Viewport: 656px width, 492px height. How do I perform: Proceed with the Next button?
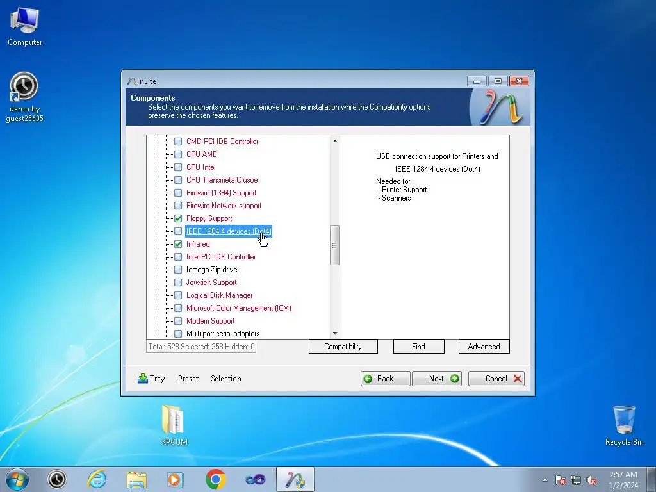(437, 379)
